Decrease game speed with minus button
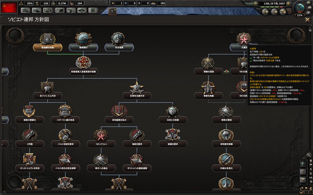The height and width of the screenshot is (195, 313). tap(256, 4)
